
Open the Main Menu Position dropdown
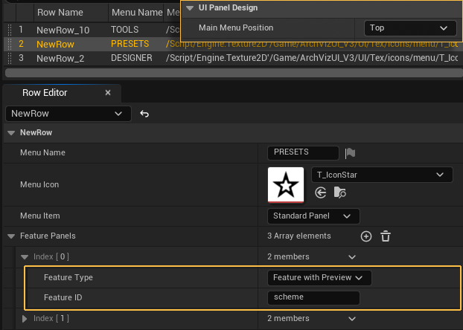pos(410,28)
